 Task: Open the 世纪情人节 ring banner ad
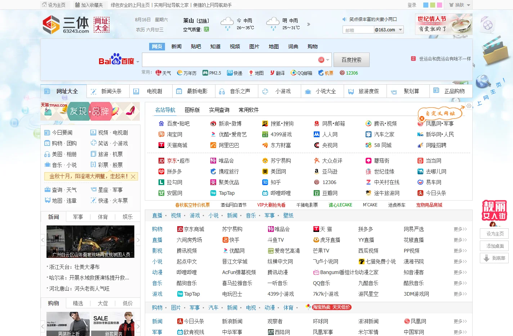coord(443,24)
